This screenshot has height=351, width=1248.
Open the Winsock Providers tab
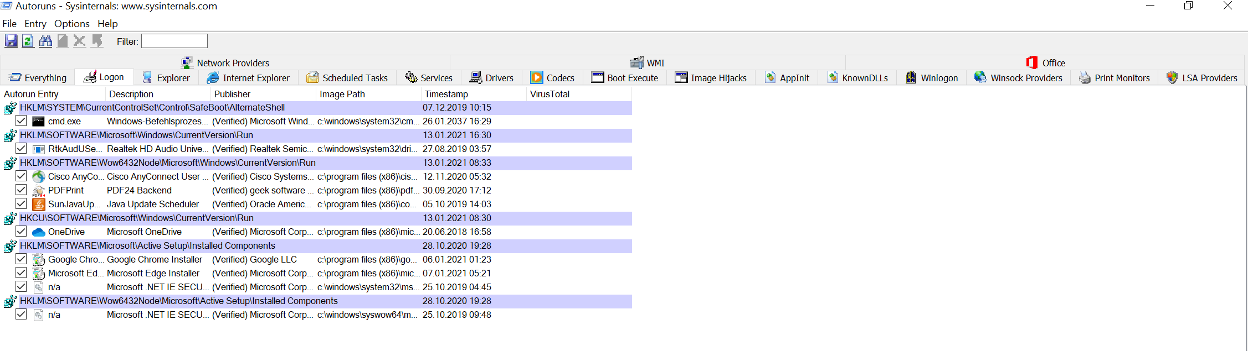click(x=1019, y=78)
